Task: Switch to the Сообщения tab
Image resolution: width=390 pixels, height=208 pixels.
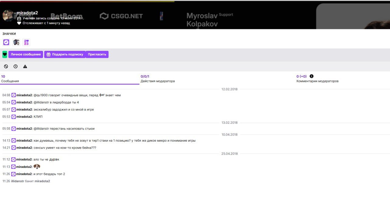Action: click(x=10, y=79)
